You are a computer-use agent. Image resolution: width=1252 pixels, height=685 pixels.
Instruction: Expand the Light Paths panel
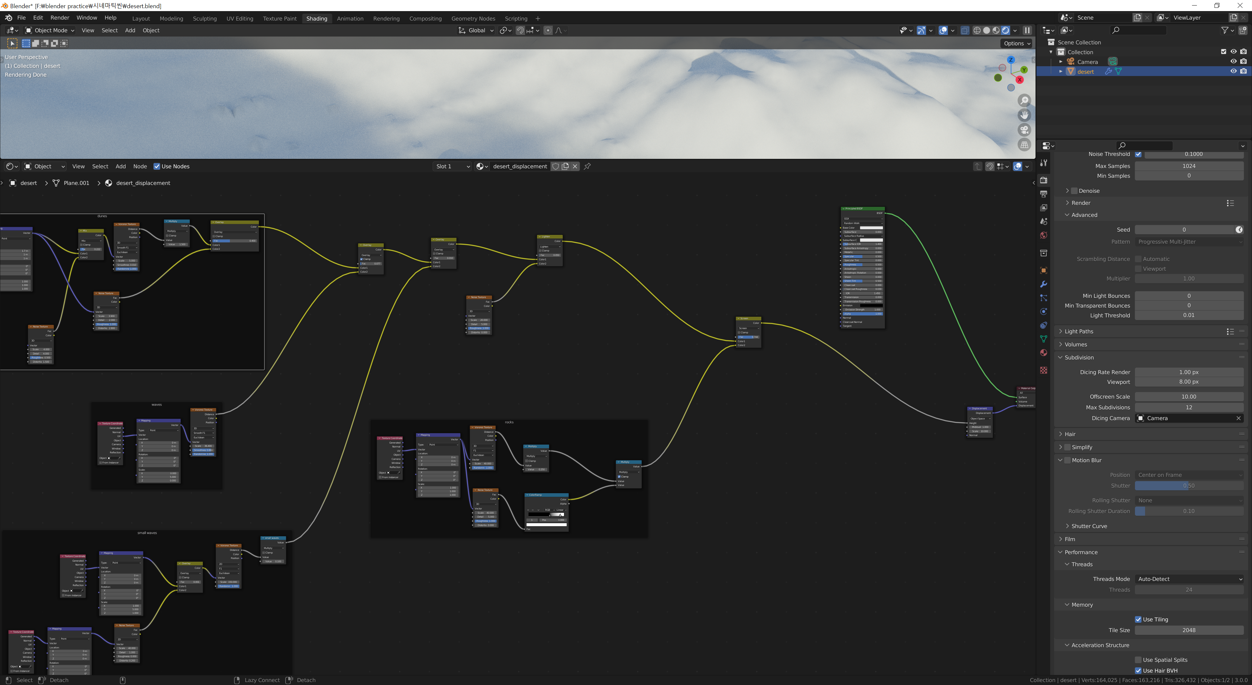[1079, 331]
